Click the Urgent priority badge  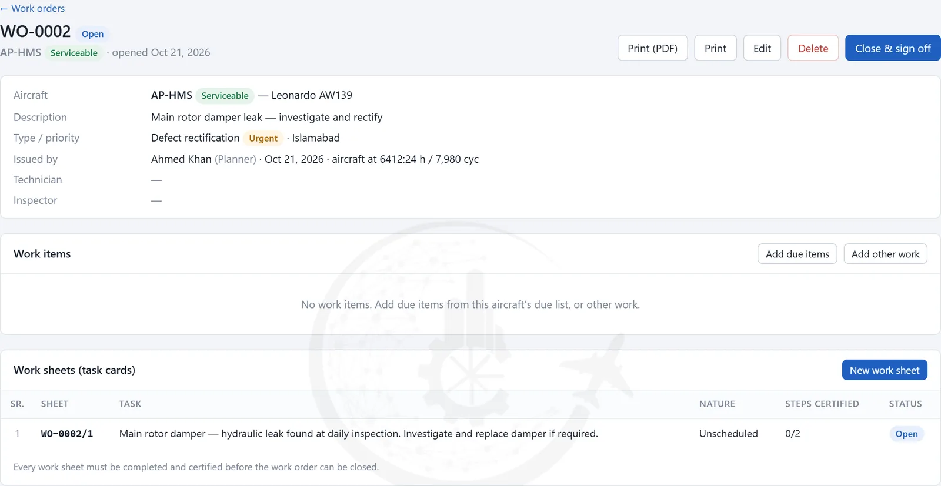coord(263,138)
